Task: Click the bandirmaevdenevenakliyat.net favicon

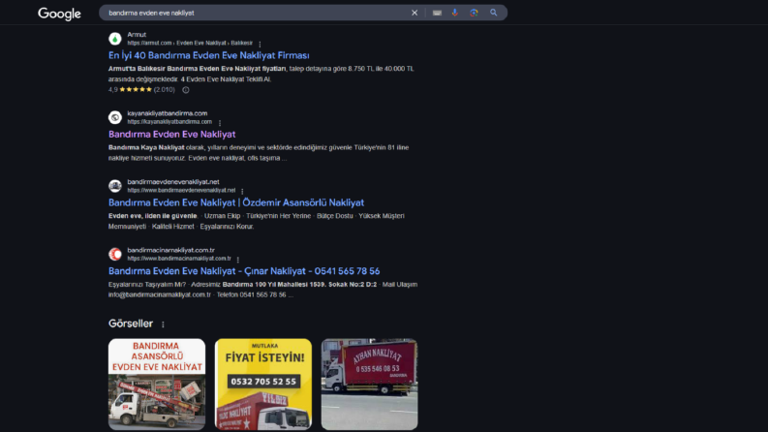Action: 115,186
